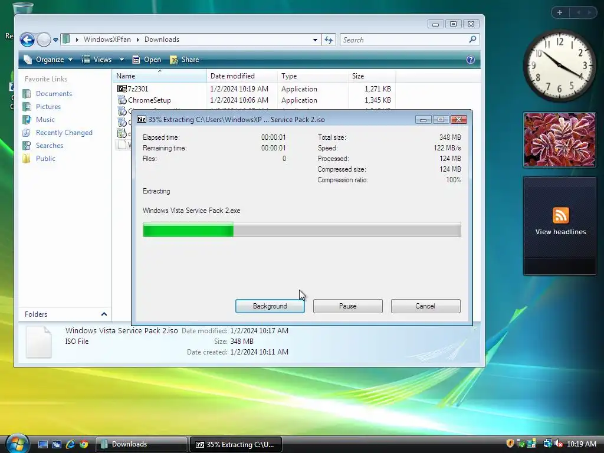
Task: Open Documents in Favorite Links
Action: pos(54,94)
